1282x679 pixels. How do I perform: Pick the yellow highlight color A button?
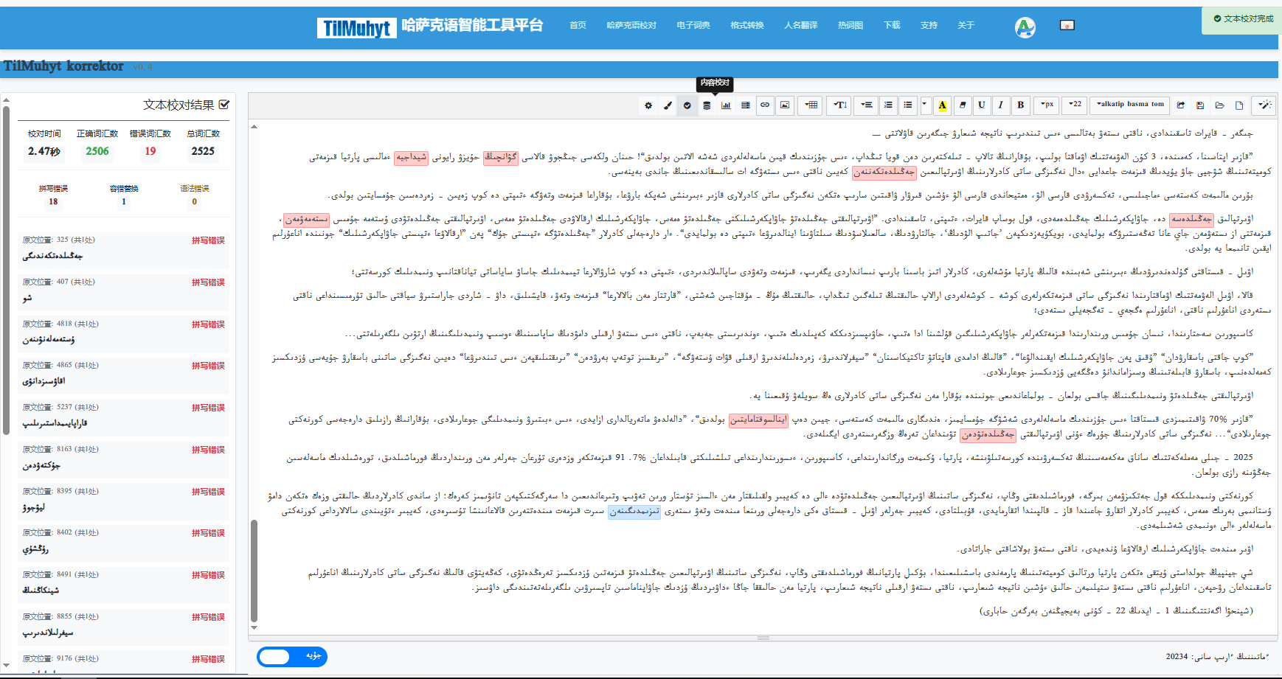tap(942, 105)
